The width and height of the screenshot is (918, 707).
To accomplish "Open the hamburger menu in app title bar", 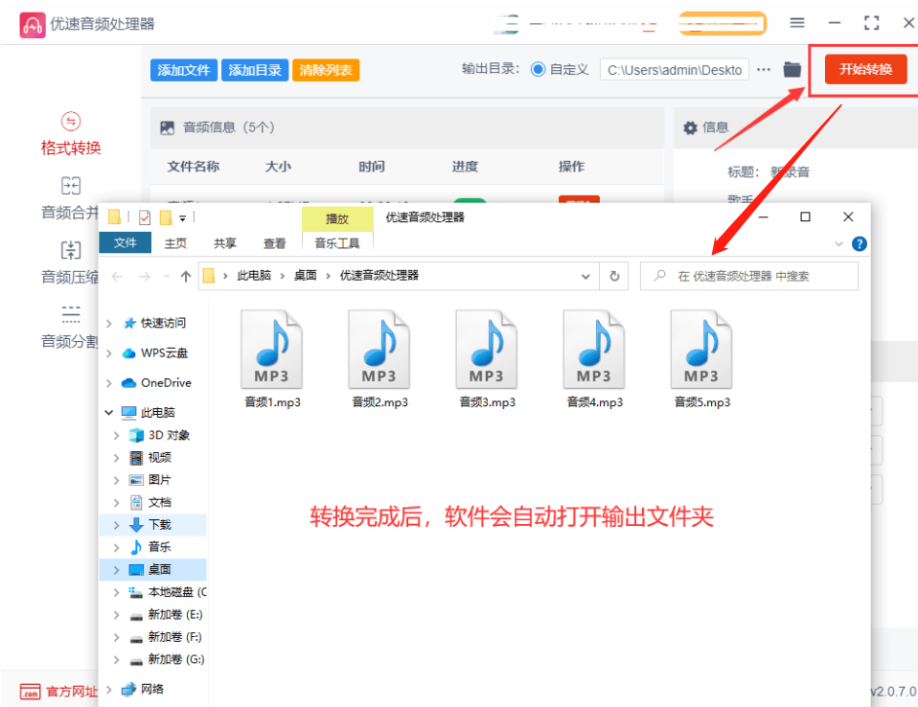I will click(x=797, y=23).
